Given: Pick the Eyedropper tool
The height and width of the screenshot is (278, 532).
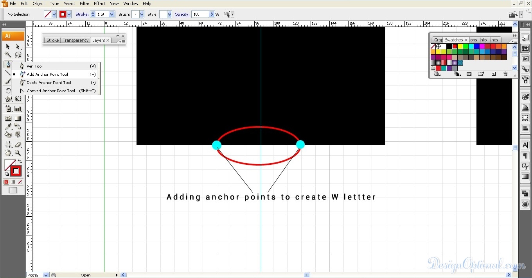Looking at the screenshot, I should click(x=8, y=127).
